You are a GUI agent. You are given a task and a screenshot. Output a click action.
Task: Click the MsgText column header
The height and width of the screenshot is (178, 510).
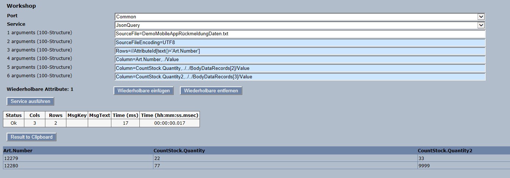(x=100, y=115)
